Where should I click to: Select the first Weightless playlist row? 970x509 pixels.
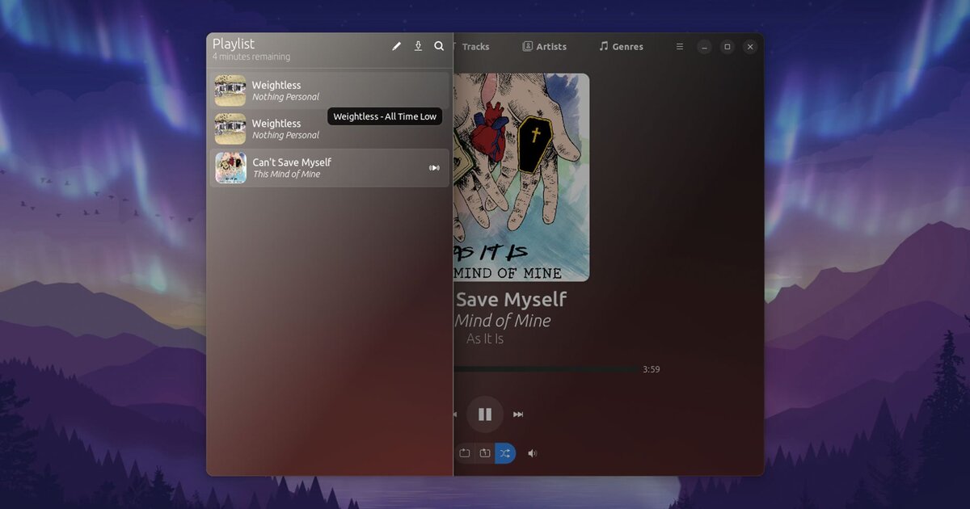(330, 90)
